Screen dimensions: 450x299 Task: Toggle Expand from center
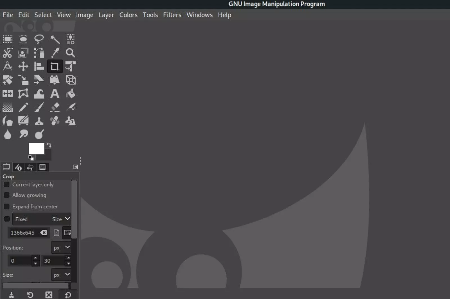pos(6,206)
